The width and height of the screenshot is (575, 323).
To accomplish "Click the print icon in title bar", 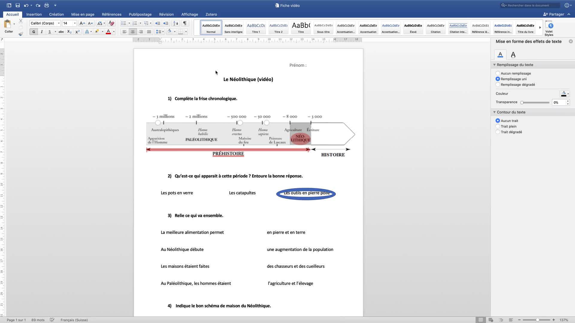I will [x=46, y=5].
